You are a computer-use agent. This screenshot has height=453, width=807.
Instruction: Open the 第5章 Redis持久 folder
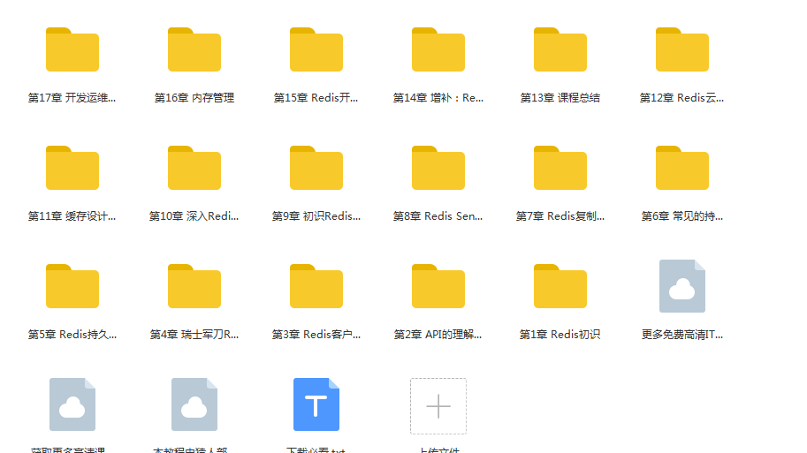[72, 287]
